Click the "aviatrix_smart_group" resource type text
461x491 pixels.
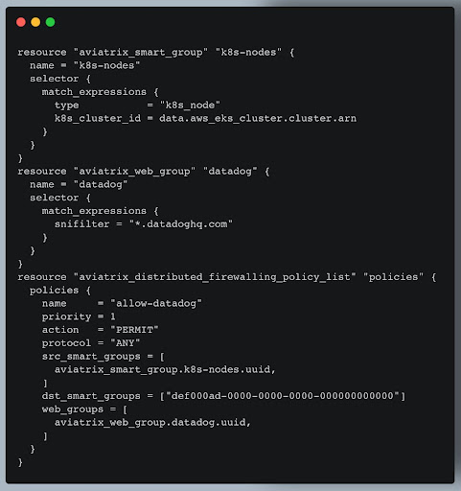point(141,52)
